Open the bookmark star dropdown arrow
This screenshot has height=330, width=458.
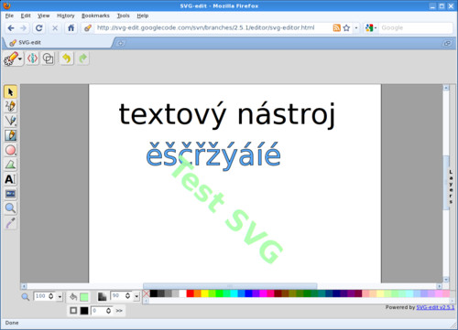(x=356, y=28)
